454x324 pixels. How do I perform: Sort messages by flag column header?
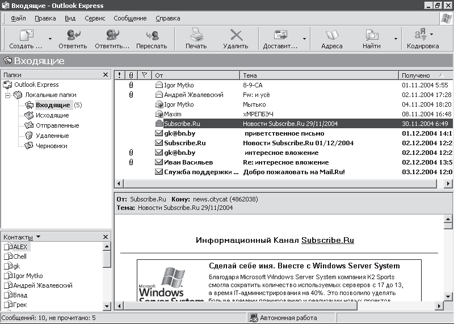(x=144, y=75)
